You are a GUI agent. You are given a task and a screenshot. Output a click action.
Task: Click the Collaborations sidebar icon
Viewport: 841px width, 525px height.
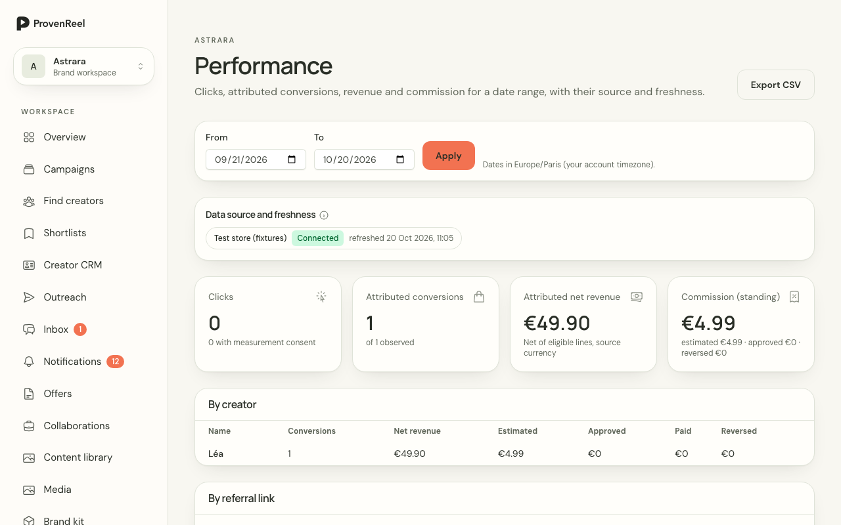pos(29,426)
